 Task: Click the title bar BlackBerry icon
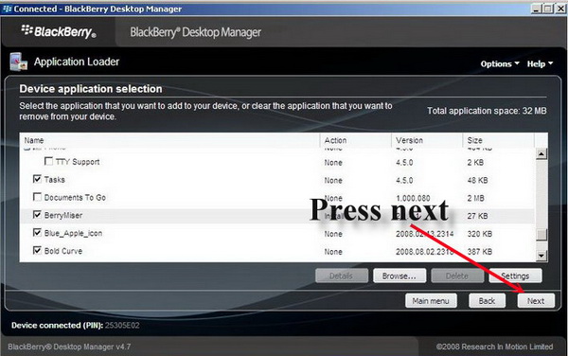tap(7, 9)
